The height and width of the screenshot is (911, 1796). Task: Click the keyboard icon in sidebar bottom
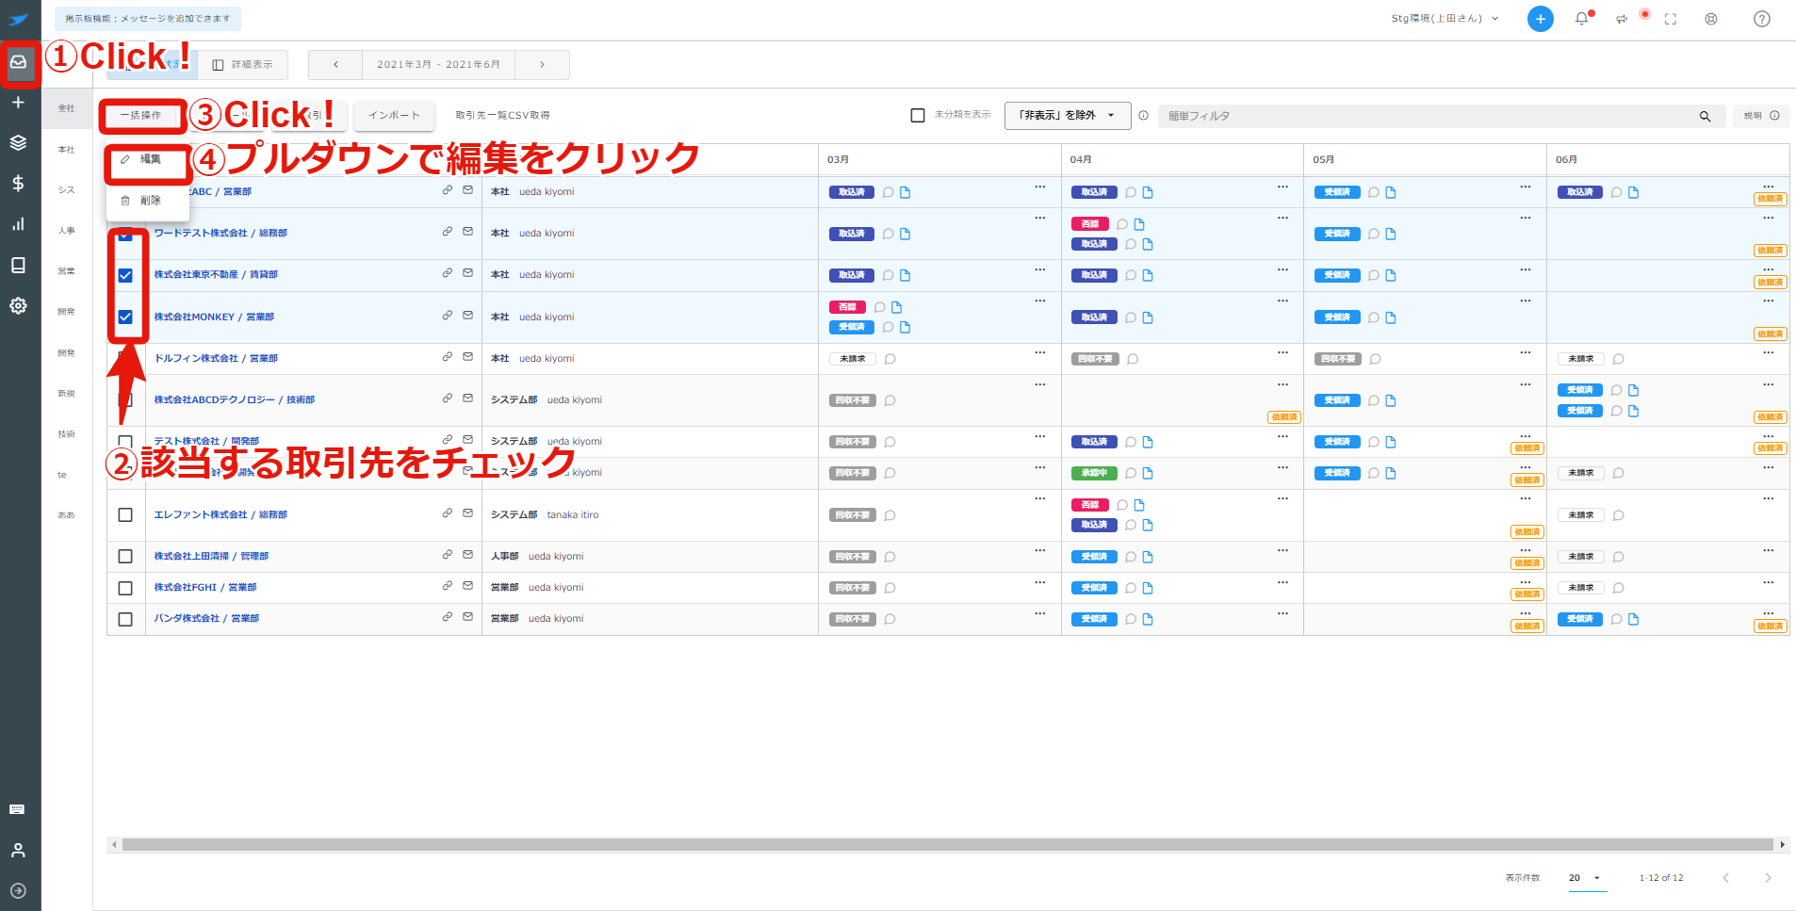[17, 809]
